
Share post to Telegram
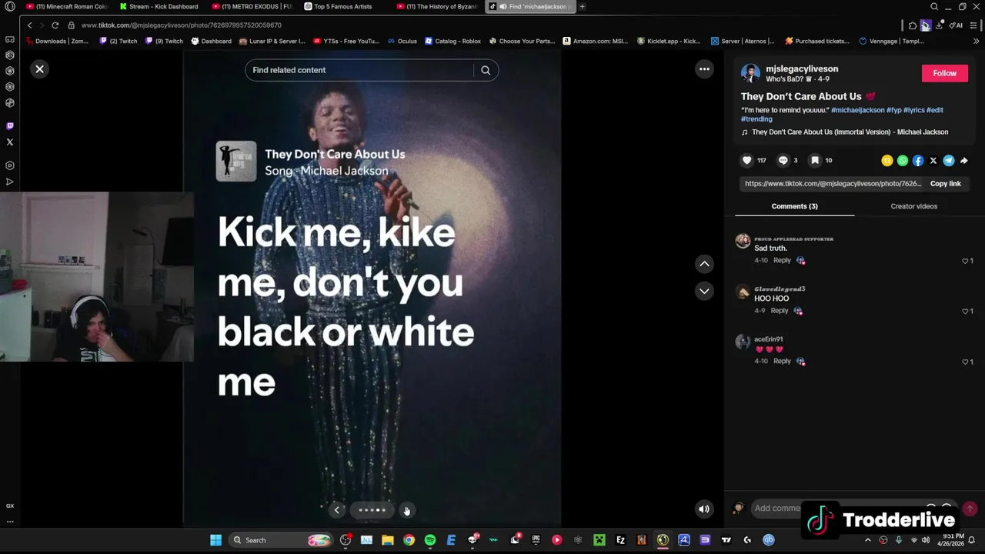pyautogui.click(x=949, y=161)
